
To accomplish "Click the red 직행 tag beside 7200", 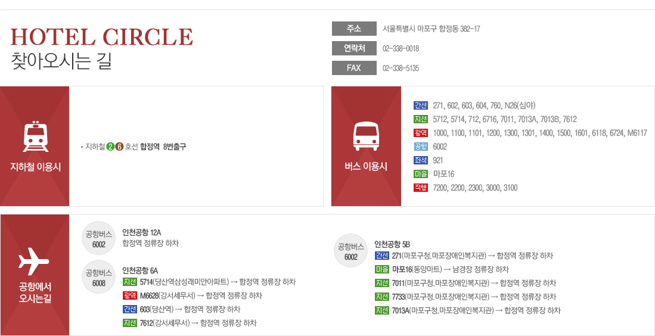I will point(421,188).
